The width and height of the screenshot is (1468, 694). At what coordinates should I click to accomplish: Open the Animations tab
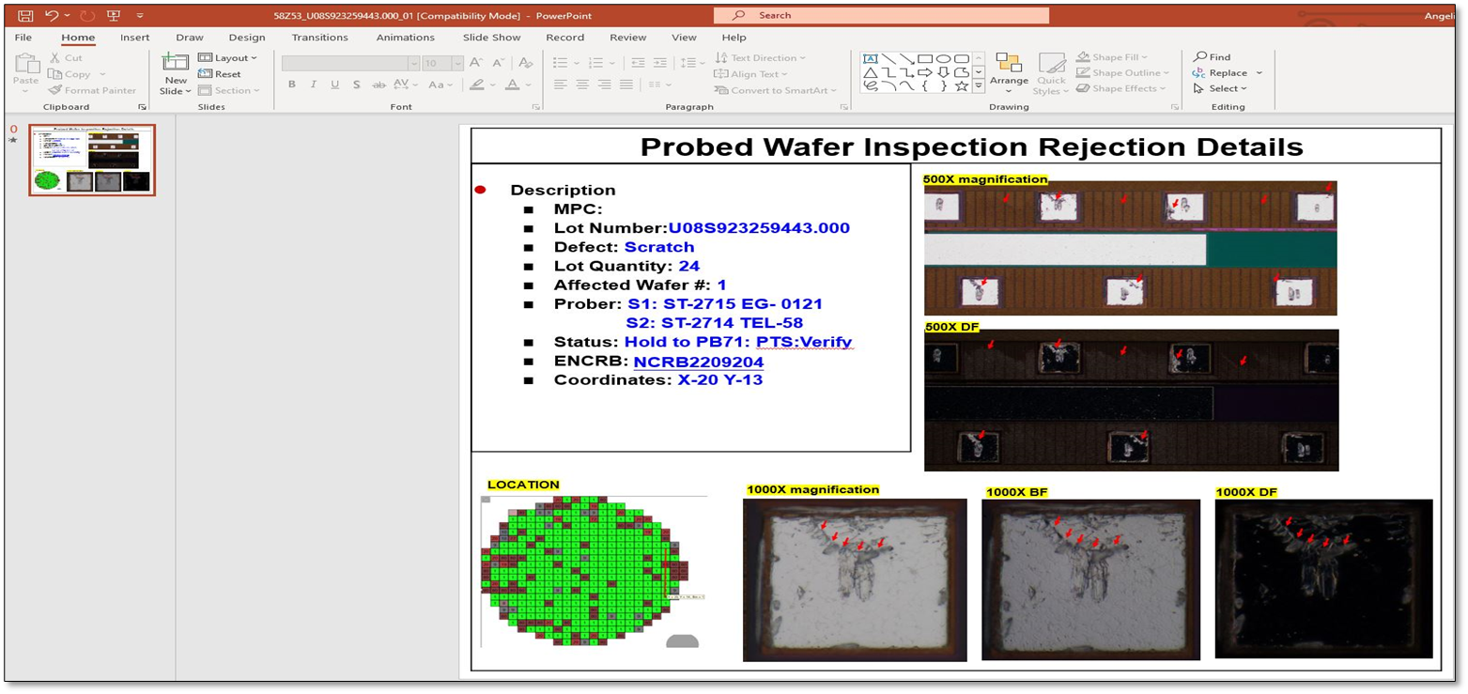tap(405, 38)
